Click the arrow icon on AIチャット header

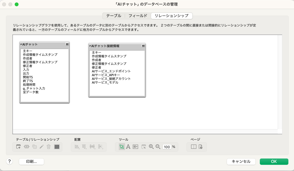pyautogui.click(x=21, y=44)
